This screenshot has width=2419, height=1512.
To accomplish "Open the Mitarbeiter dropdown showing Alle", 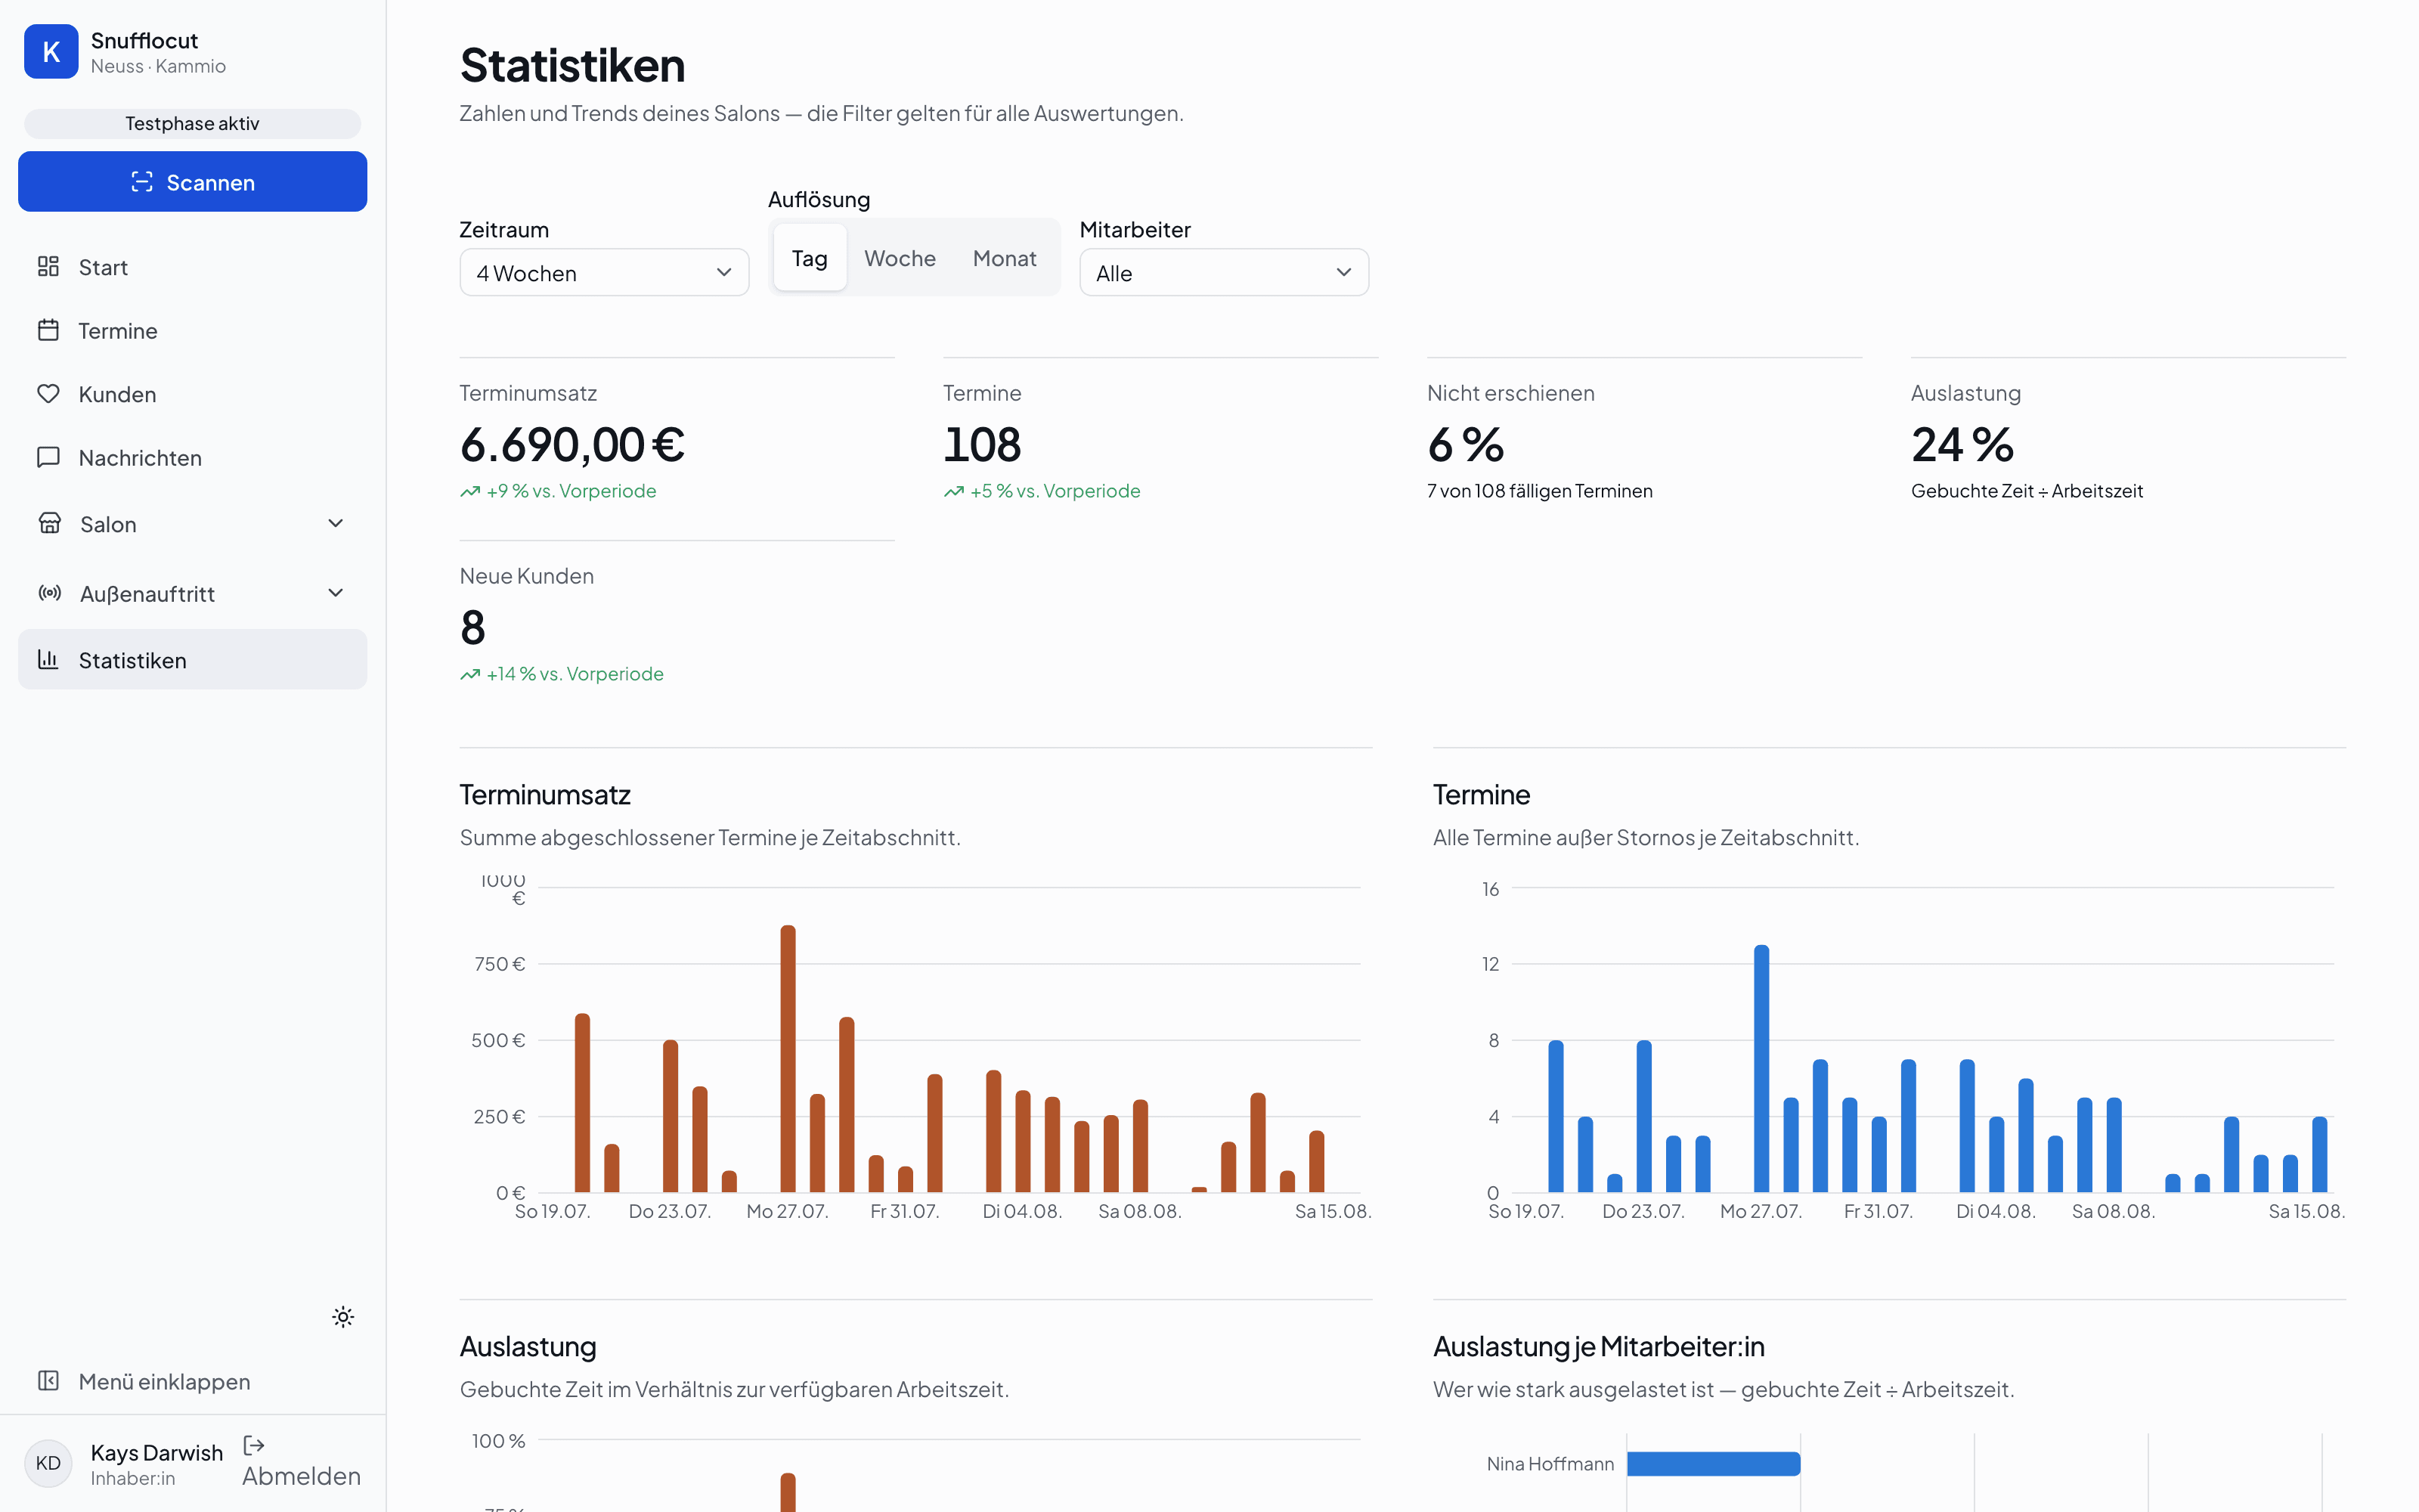I will point(1225,273).
